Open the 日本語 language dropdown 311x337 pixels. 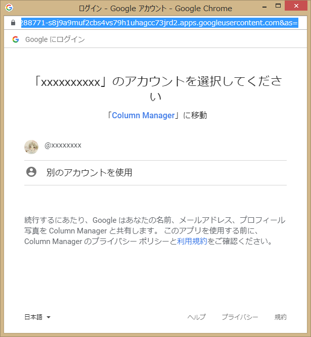33,317
